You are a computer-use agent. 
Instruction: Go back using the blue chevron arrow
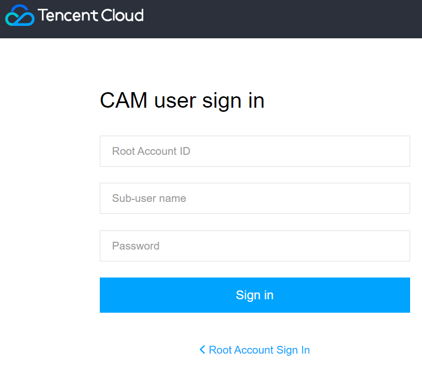click(x=202, y=350)
